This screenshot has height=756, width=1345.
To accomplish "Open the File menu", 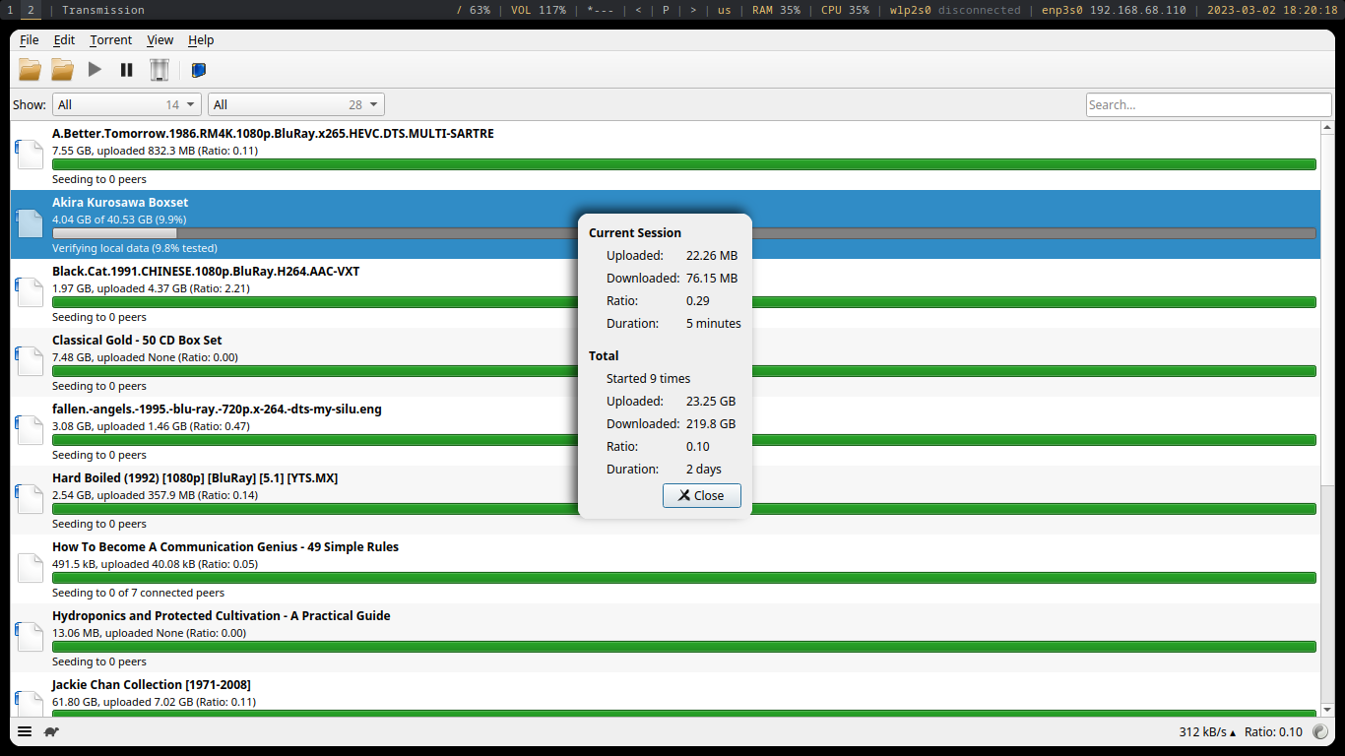I will click(30, 40).
